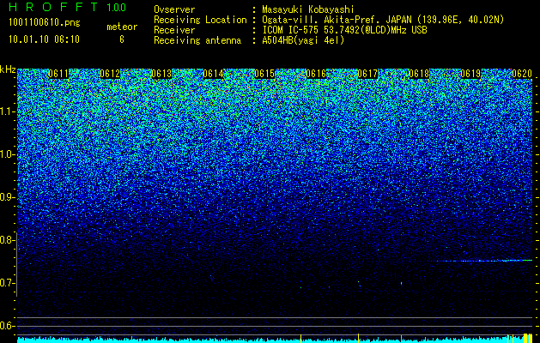Viewport: 540px width, 343px height.
Task: Click the 'Ovserver' field label
Action: tap(174, 9)
